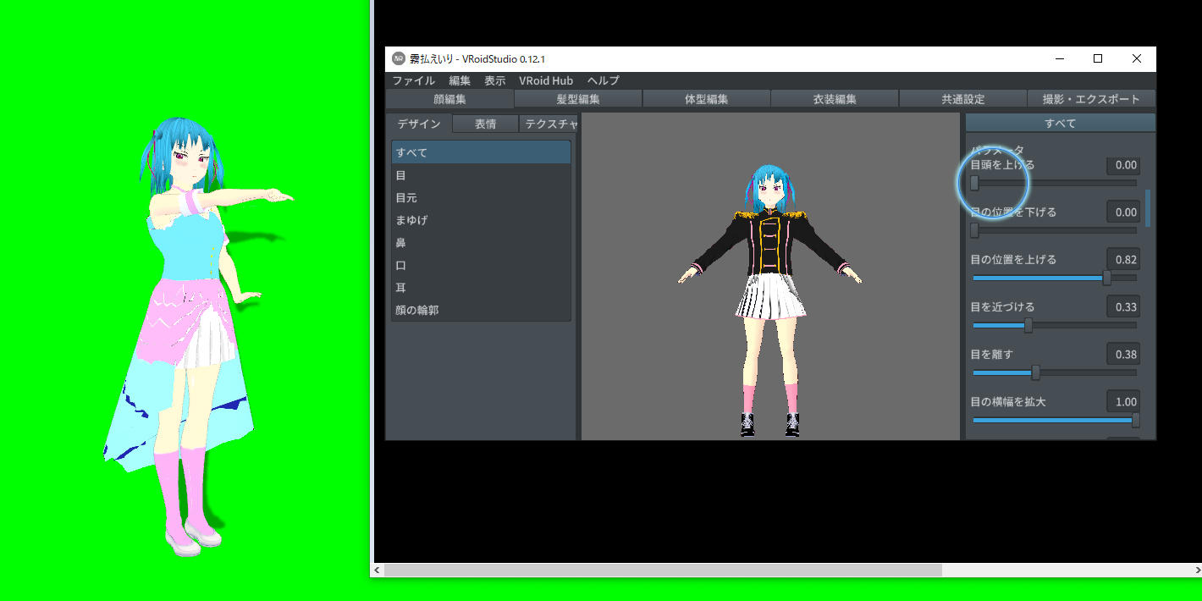The height and width of the screenshot is (601, 1202).
Task: Switch to the 撮影・エクスポート tab
Action: tap(1091, 99)
